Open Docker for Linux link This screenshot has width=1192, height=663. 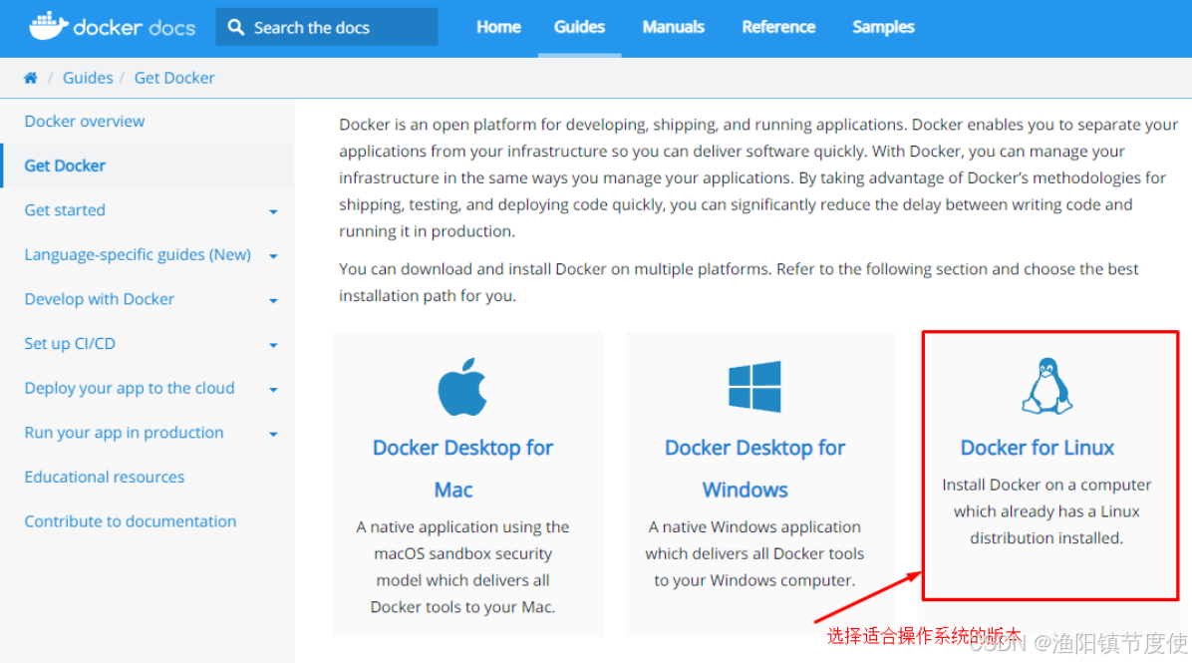[x=1038, y=448]
